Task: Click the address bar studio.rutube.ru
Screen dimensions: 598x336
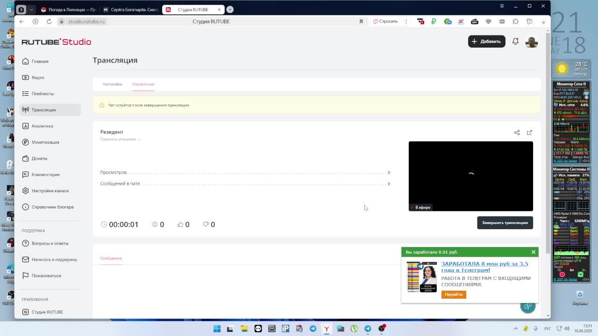Action: [86, 21]
